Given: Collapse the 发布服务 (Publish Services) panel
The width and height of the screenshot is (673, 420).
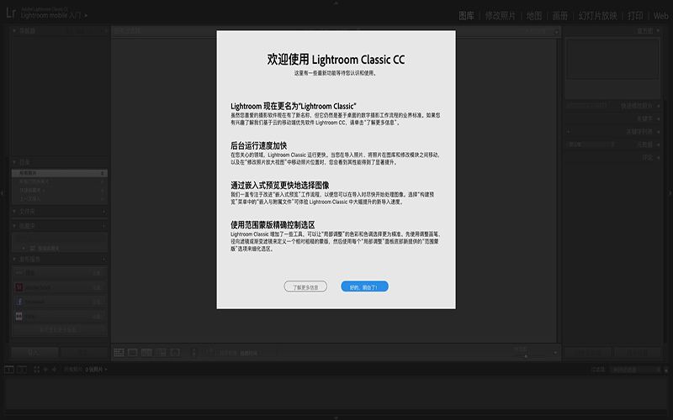Looking at the screenshot, I should 14,259.
